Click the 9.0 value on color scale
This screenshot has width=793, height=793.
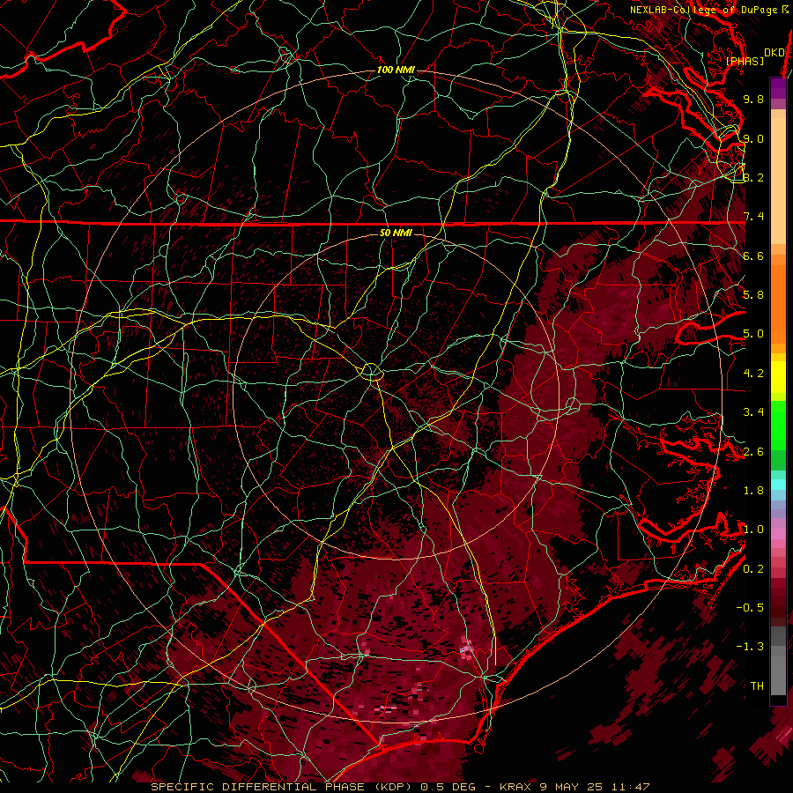[x=753, y=138]
